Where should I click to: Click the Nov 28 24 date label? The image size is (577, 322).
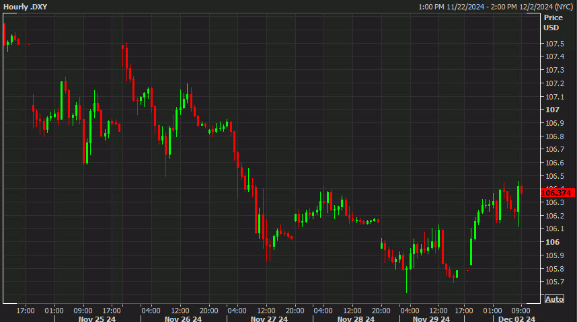[x=356, y=319]
